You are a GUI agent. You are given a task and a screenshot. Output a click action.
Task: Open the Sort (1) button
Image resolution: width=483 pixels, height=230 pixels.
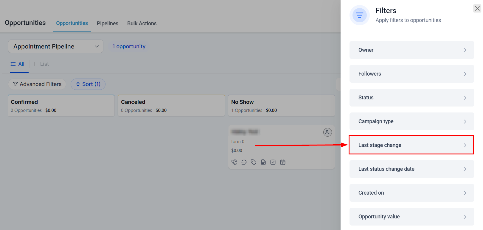tap(88, 84)
